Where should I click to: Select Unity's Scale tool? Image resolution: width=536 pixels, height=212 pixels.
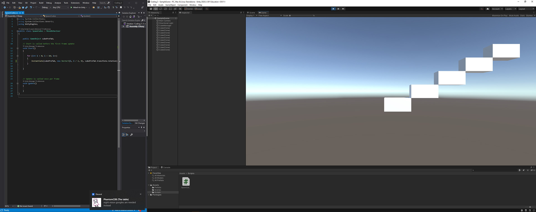166,9
